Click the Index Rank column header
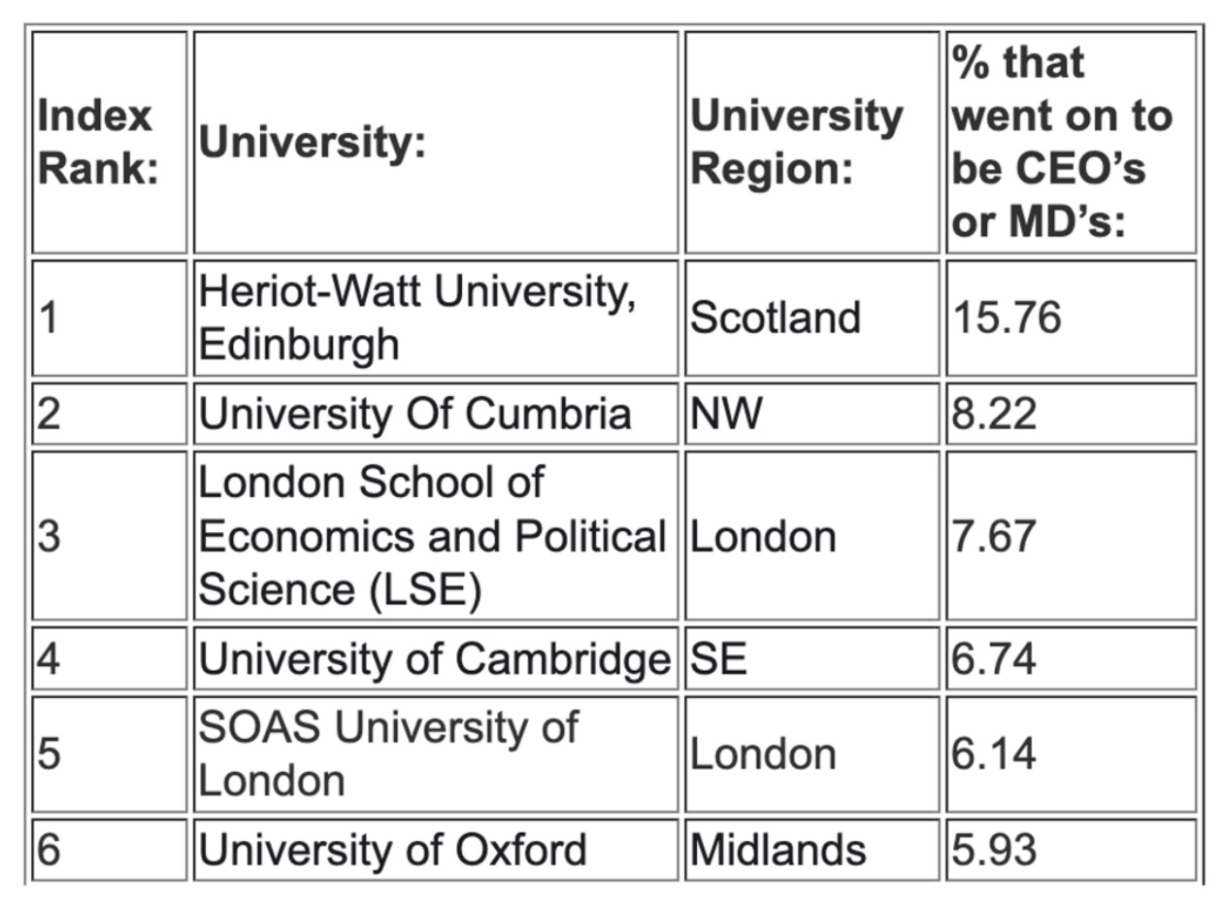Screen dimensions: 1223x905 (109, 143)
